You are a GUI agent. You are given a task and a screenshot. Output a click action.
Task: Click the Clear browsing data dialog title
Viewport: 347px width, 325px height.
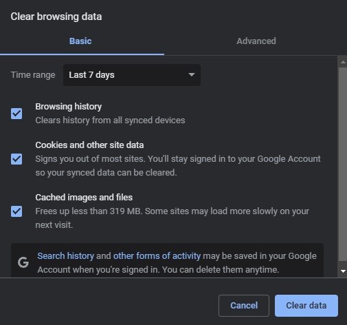[x=56, y=17]
